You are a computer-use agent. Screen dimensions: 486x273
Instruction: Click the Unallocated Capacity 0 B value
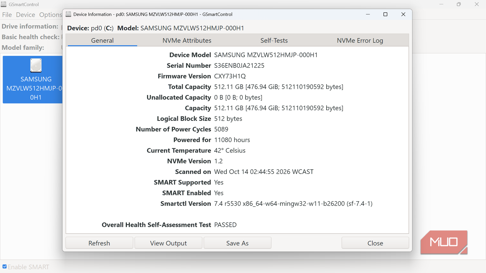(x=238, y=97)
